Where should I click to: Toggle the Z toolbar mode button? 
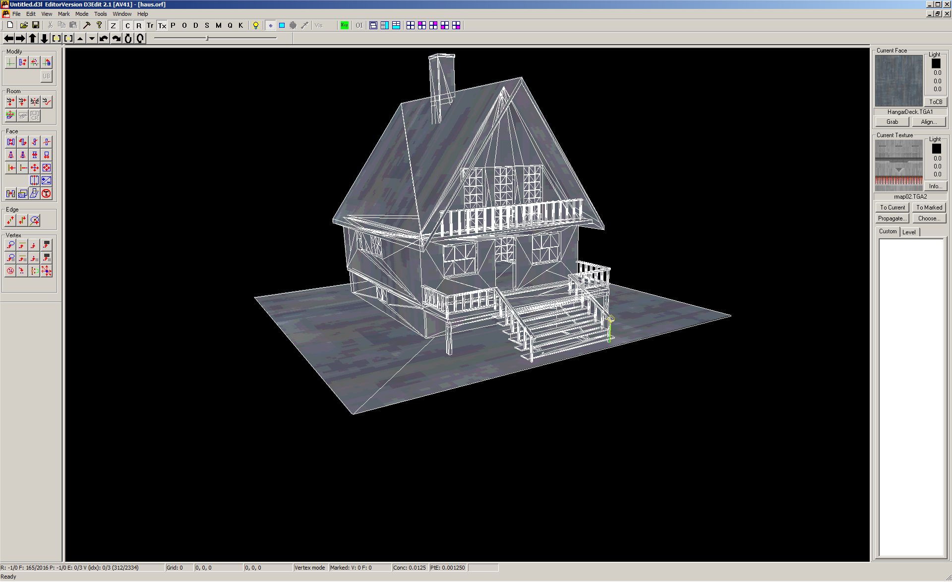click(x=113, y=26)
